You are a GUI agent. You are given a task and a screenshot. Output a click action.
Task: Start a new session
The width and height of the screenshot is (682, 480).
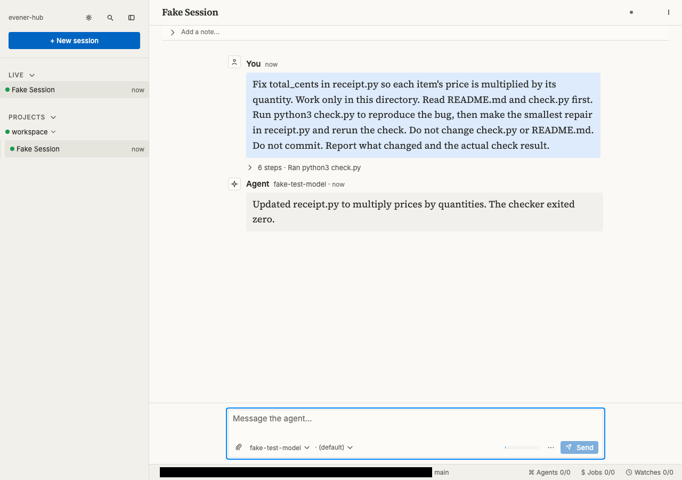[74, 41]
